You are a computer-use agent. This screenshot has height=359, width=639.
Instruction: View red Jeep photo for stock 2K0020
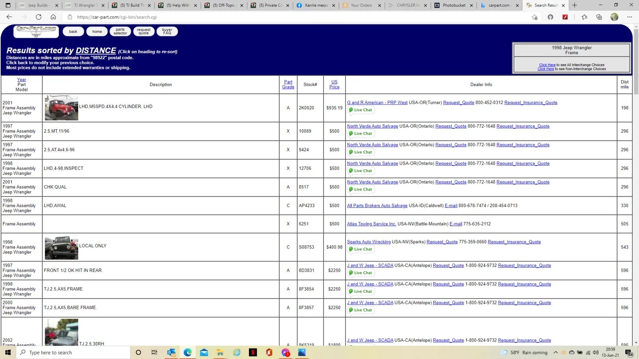tap(62, 108)
